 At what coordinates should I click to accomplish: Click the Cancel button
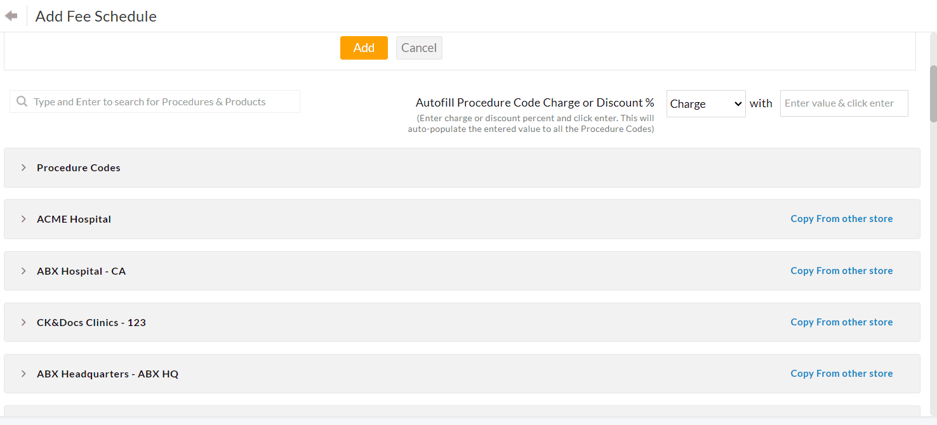tap(419, 48)
